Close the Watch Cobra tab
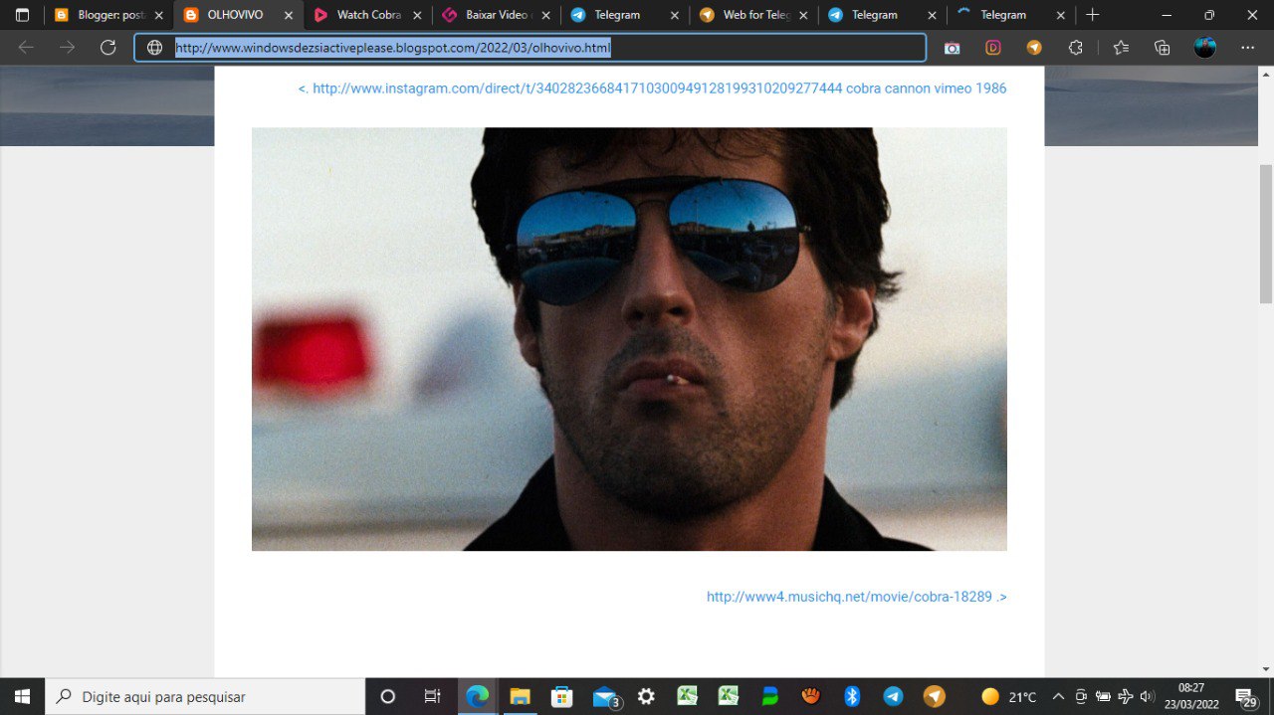The width and height of the screenshot is (1274, 715). pyautogui.click(x=416, y=15)
